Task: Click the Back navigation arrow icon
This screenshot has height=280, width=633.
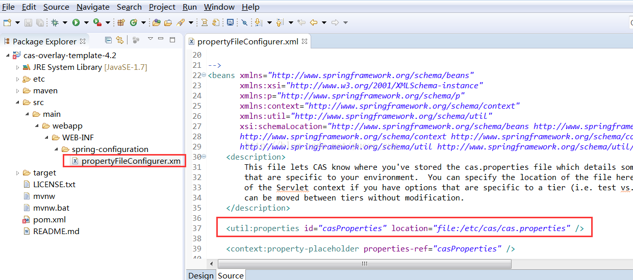Action: coord(313,22)
